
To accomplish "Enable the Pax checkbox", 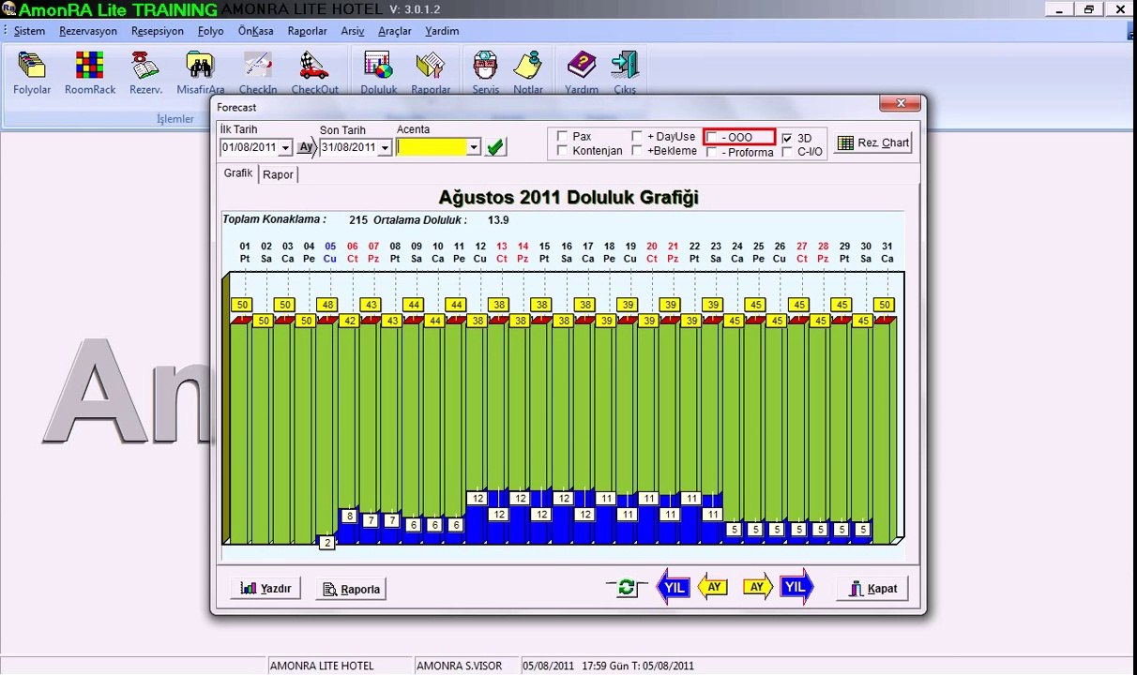I will [563, 137].
